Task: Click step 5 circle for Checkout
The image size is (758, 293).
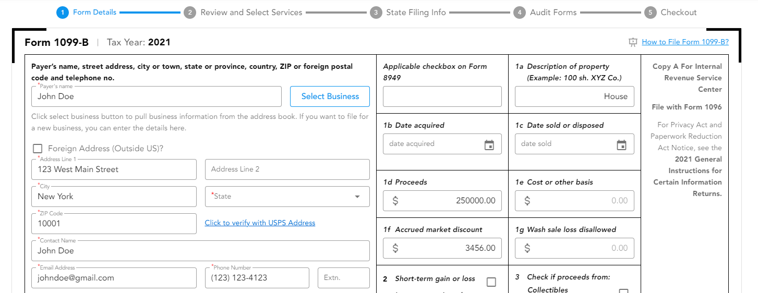Action: [x=650, y=13]
